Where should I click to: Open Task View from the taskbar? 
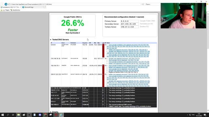(x=13, y=115)
